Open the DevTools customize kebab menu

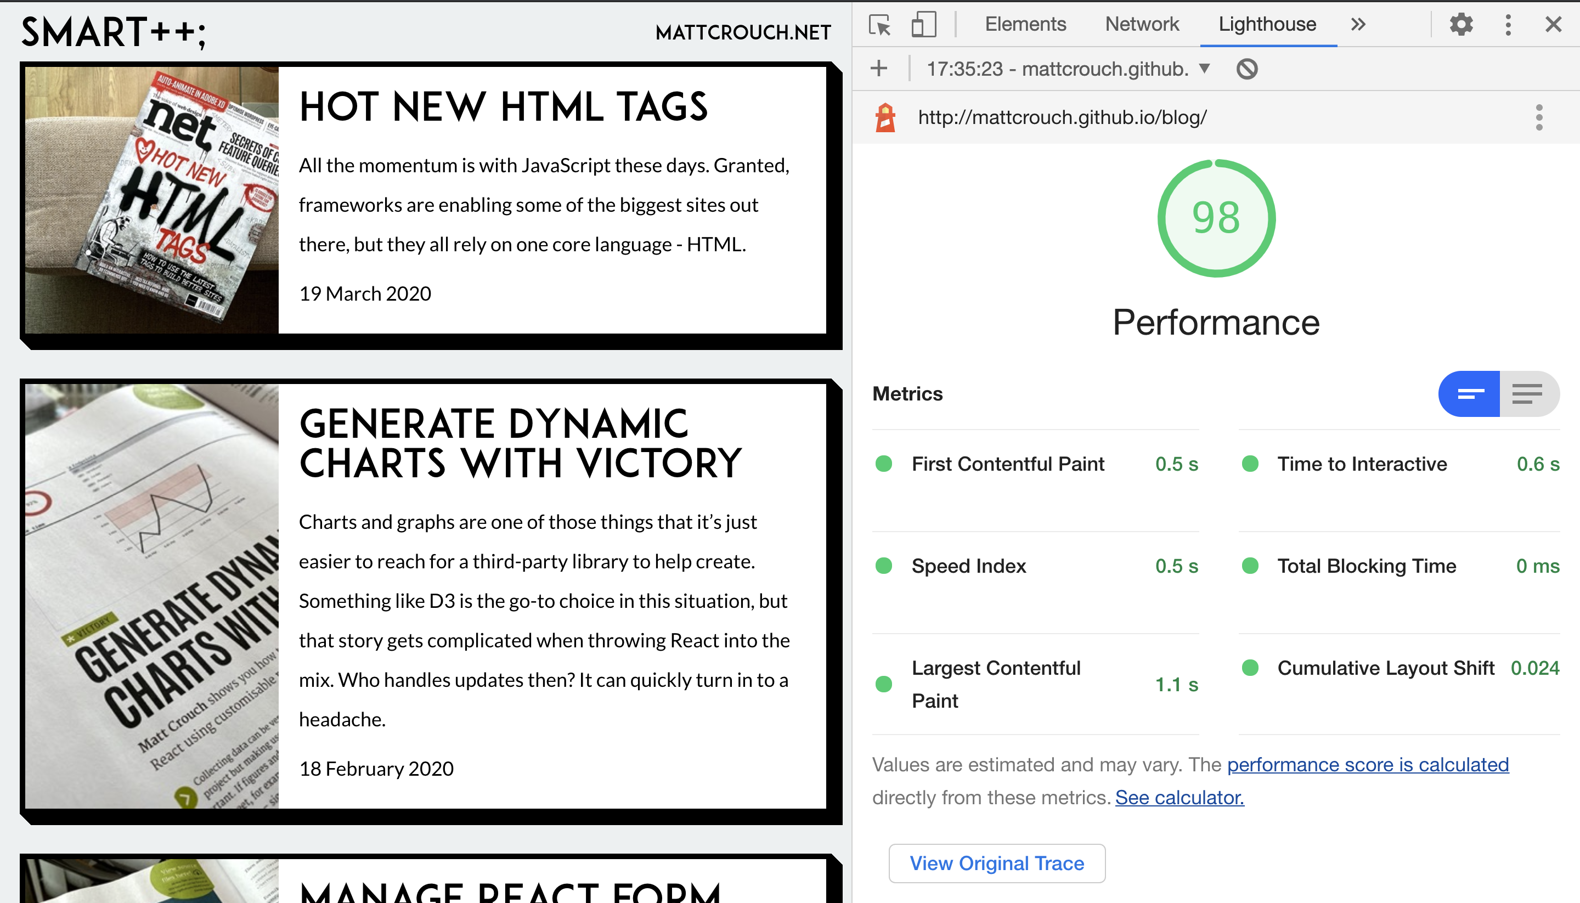pos(1508,25)
